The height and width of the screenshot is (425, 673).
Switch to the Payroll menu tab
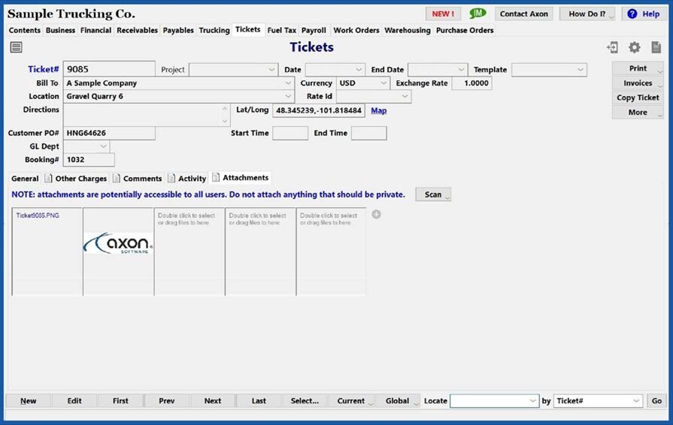pyautogui.click(x=314, y=31)
